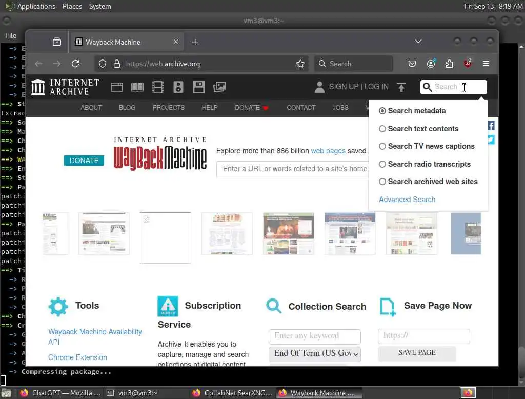Switch to Wayback Machine tab
This screenshot has height=399, width=525.
(127, 42)
